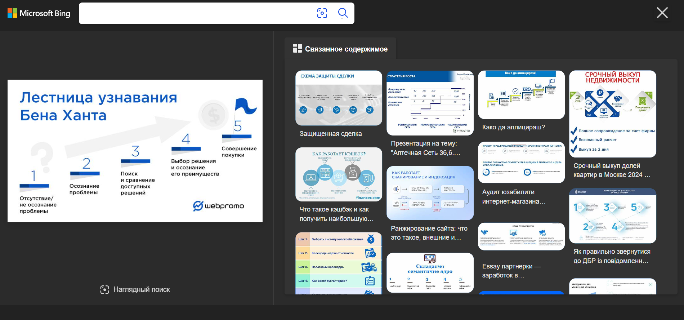The width and height of the screenshot is (684, 320).
Task: Click the magnifier search icon
Action: click(x=343, y=13)
